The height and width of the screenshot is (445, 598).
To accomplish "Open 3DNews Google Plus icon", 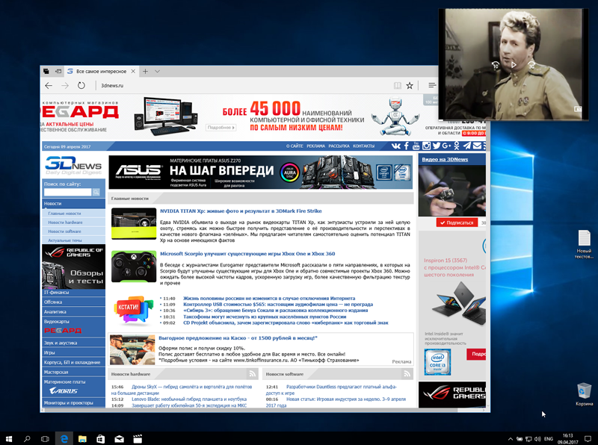I will click(446, 146).
